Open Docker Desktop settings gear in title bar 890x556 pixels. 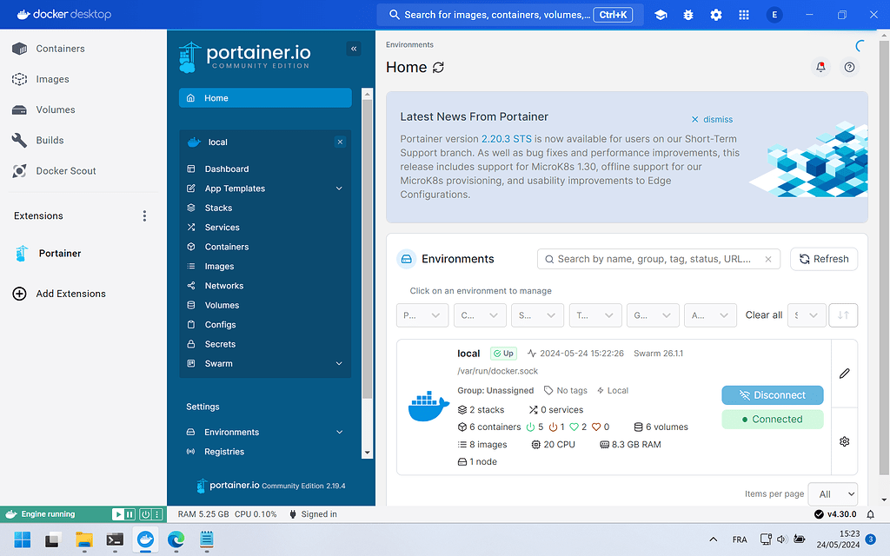715,14
